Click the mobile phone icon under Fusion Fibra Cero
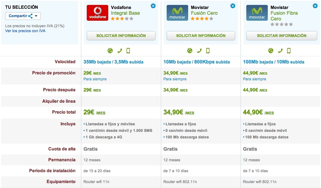The image size is (321, 188). pyautogui.click(x=289, y=51)
